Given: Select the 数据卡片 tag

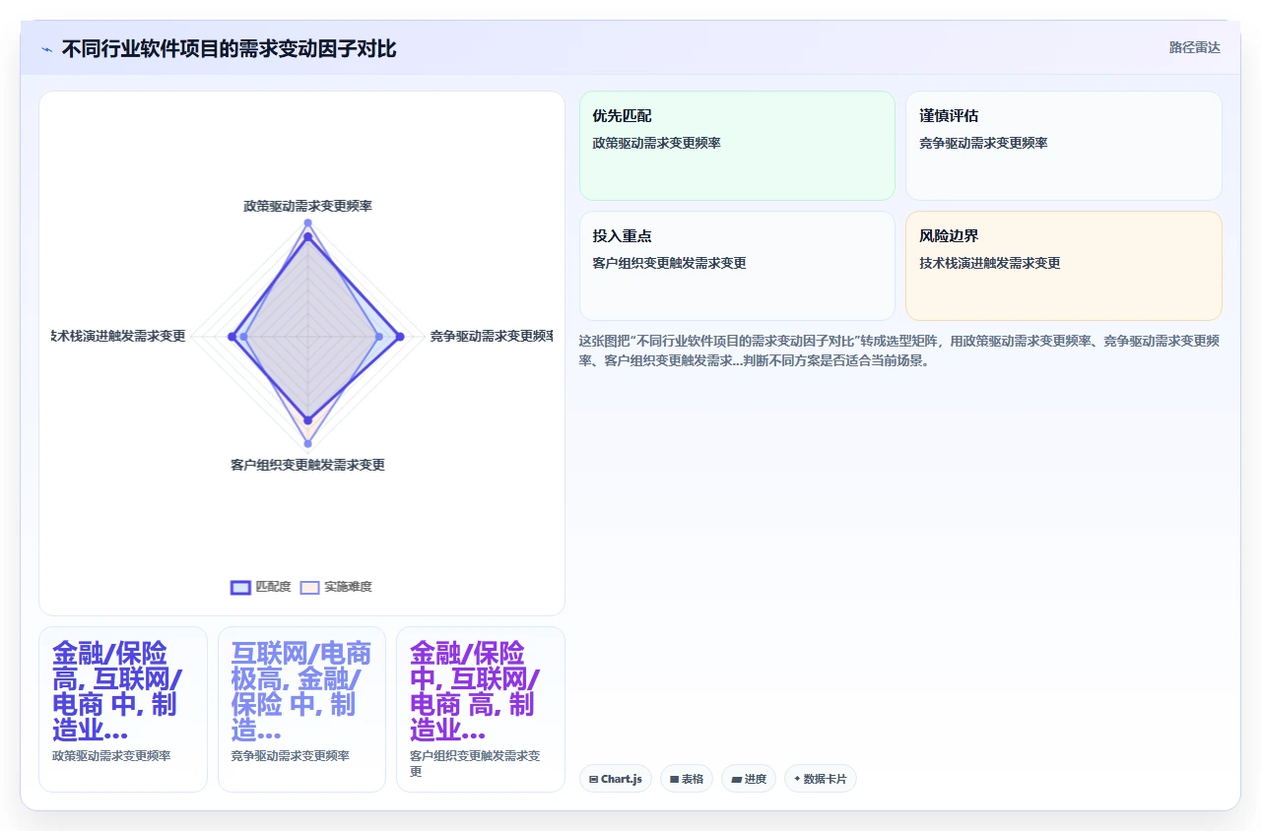Looking at the screenshot, I should (x=821, y=779).
